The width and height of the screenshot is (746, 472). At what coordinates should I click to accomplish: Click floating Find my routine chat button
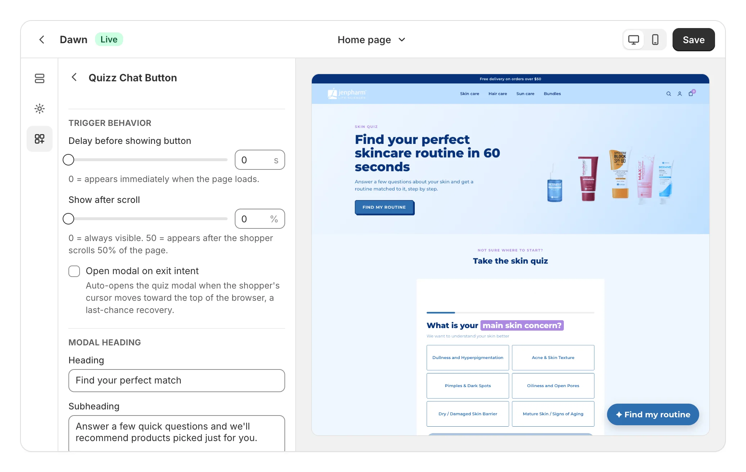(653, 414)
